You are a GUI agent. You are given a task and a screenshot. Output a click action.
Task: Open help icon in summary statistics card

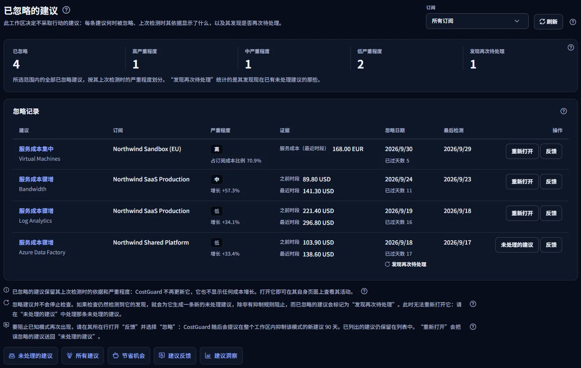(571, 48)
